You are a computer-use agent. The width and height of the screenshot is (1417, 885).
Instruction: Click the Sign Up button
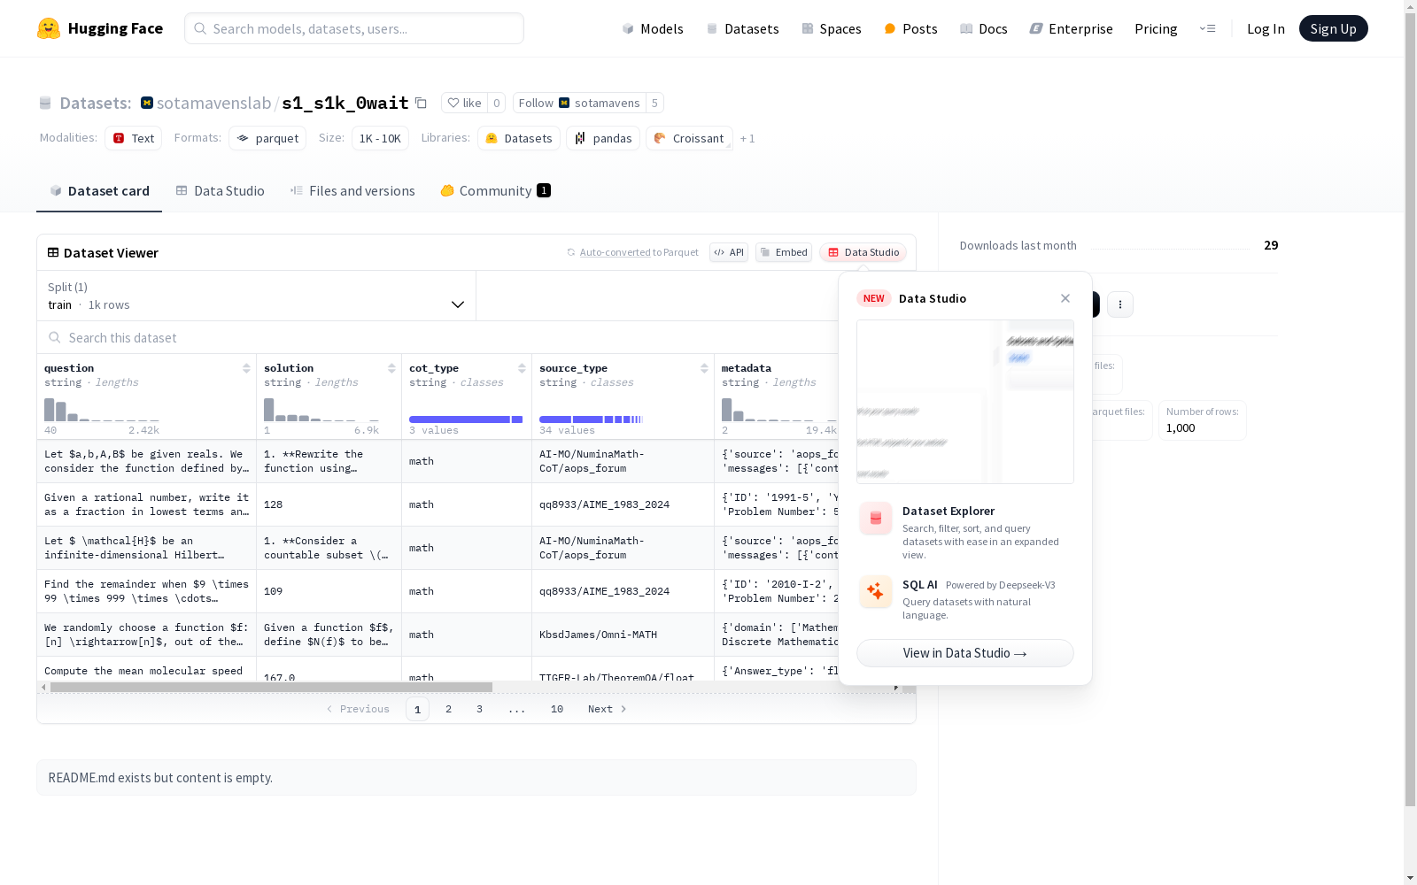tap(1333, 28)
